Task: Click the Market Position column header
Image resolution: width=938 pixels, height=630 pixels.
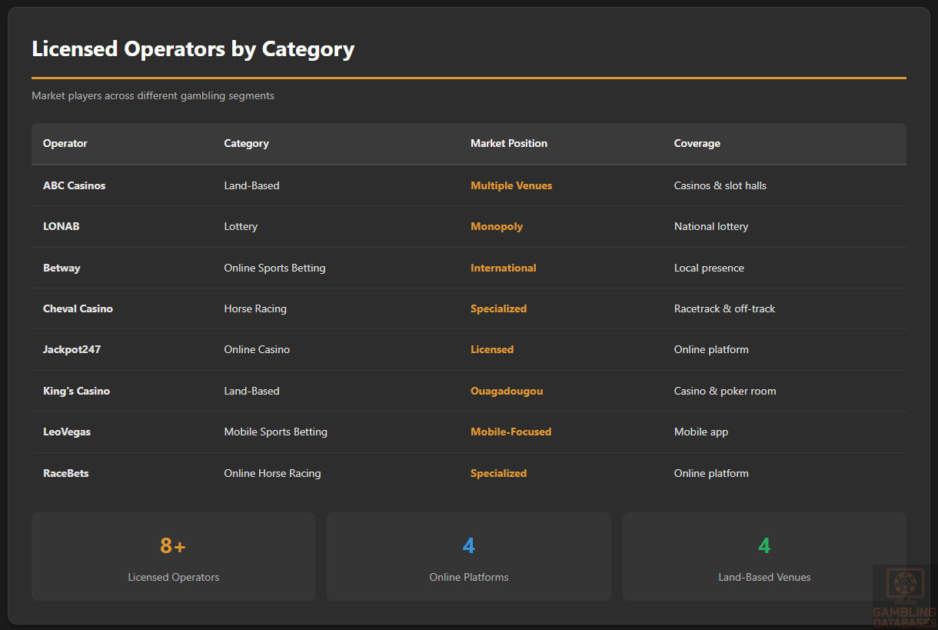Action: (x=508, y=144)
